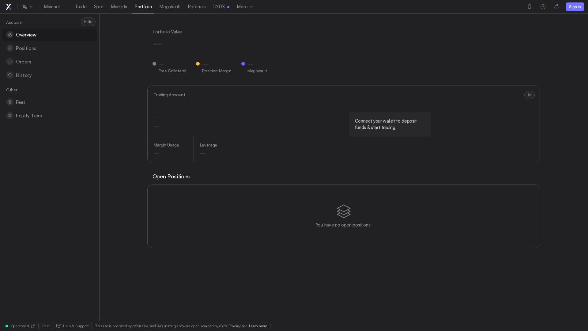This screenshot has width=588, height=331.
Task: Click the Free Collateral label
Action: [172, 71]
